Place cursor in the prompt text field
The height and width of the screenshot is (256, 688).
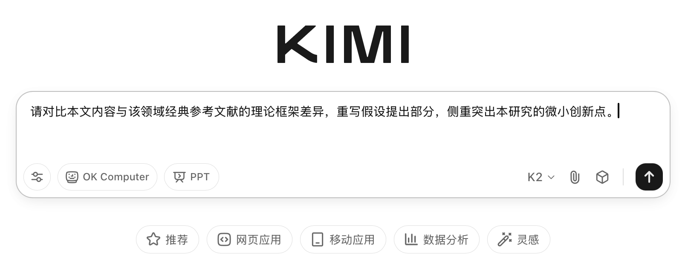(x=343, y=128)
